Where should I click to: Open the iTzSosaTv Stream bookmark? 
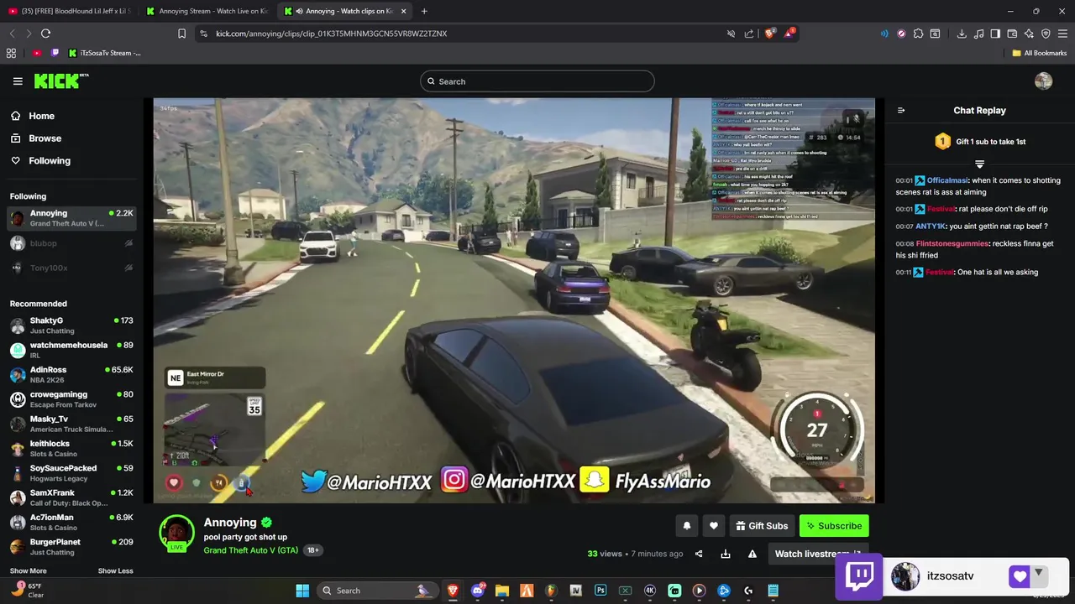pyautogui.click(x=105, y=53)
